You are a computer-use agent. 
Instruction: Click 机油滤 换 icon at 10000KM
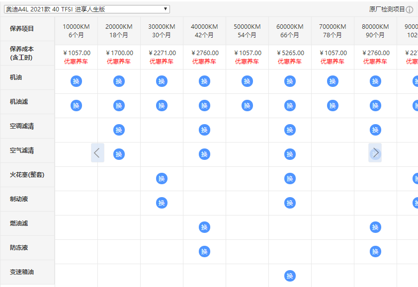(76, 106)
